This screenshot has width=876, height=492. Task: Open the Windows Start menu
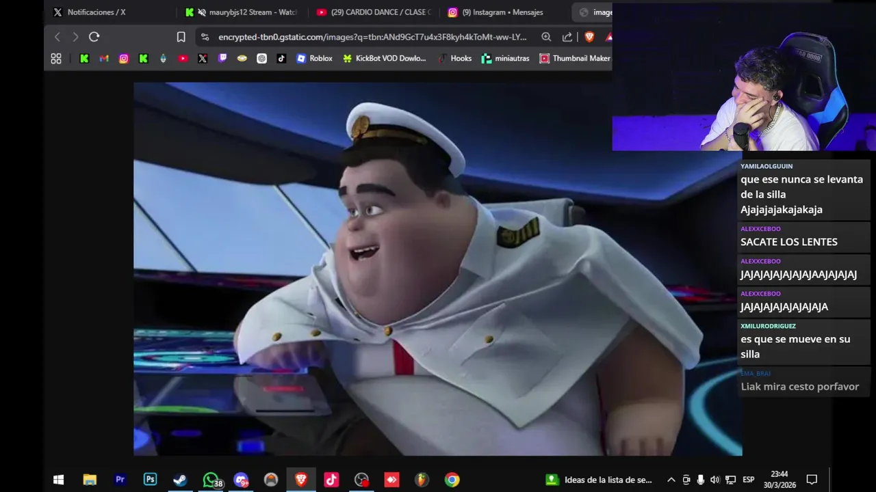pos(59,480)
